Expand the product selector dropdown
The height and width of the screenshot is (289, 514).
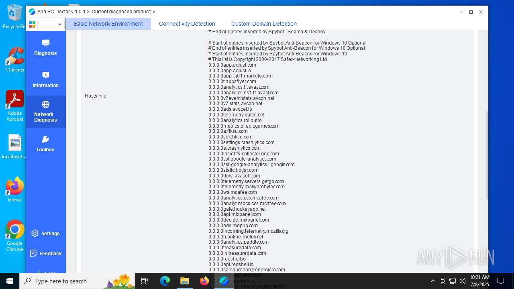(51, 24)
